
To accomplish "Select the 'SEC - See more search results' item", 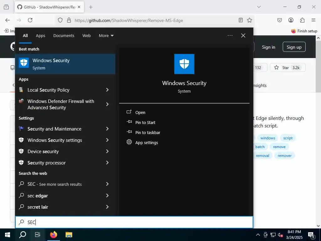I will (x=65, y=184).
